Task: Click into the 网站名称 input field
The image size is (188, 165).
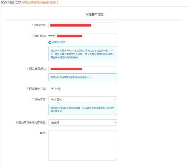Action: pyautogui.click(x=83, y=25)
